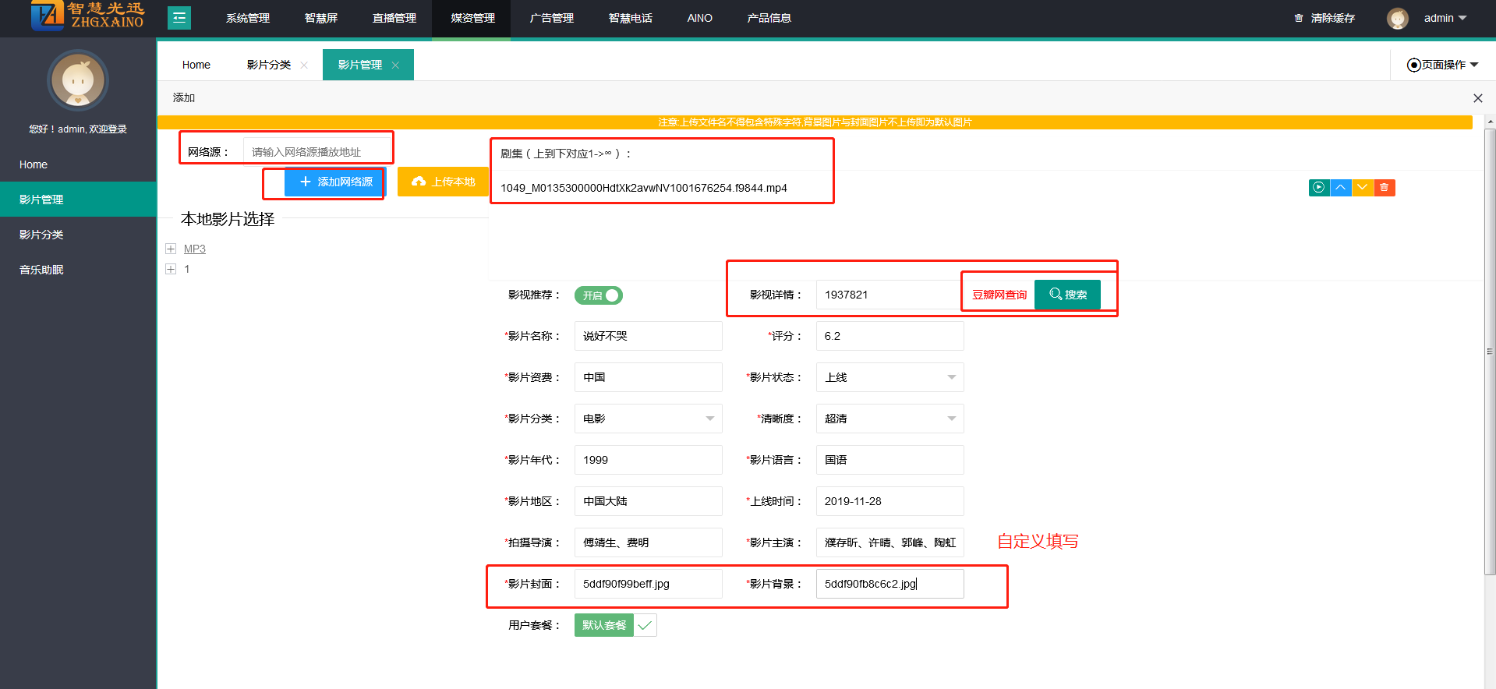The image size is (1496, 689).
Task: Open the 清晰度 quality dropdown
Action: tap(889, 419)
